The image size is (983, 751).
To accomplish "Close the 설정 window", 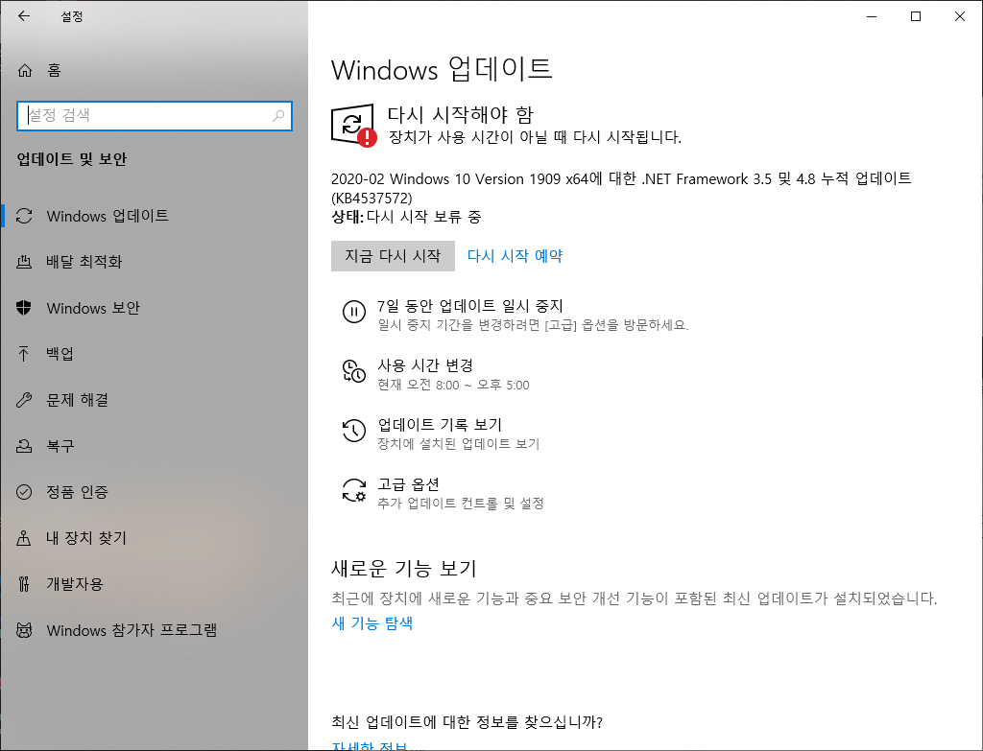I will click(x=960, y=16).
